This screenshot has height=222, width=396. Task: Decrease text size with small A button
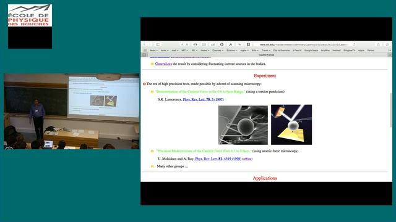coord(181,44)
